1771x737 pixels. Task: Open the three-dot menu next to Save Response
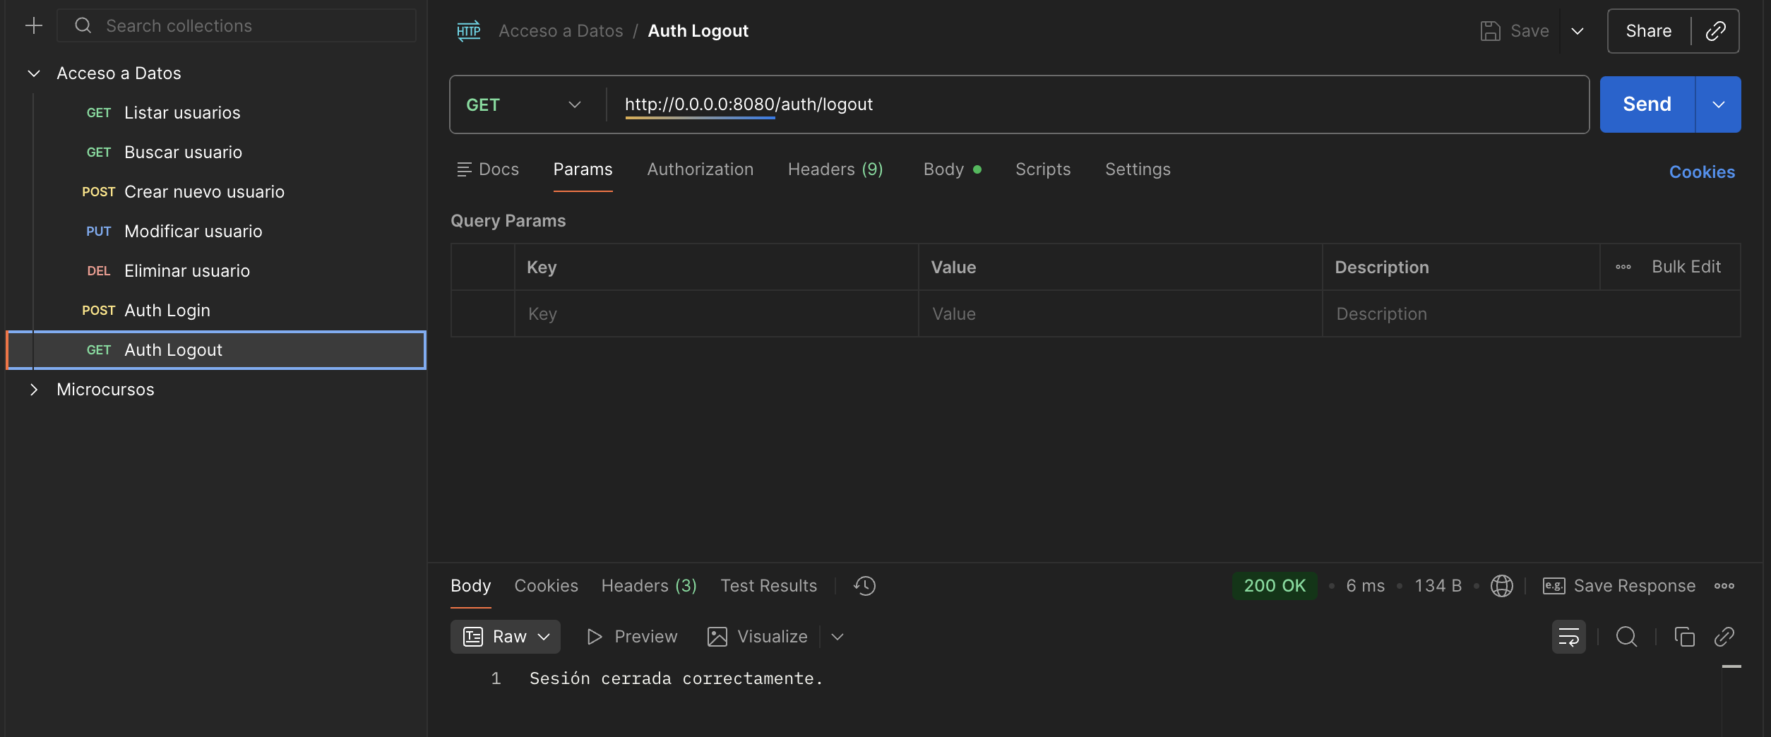[x=1724, y=586]
